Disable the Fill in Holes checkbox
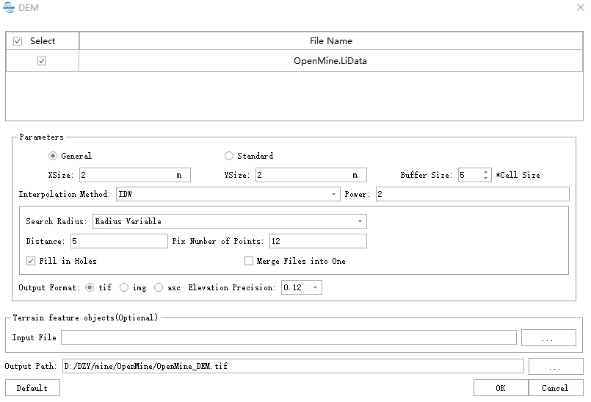Screen dimensions: 591x402 point(31,261)
